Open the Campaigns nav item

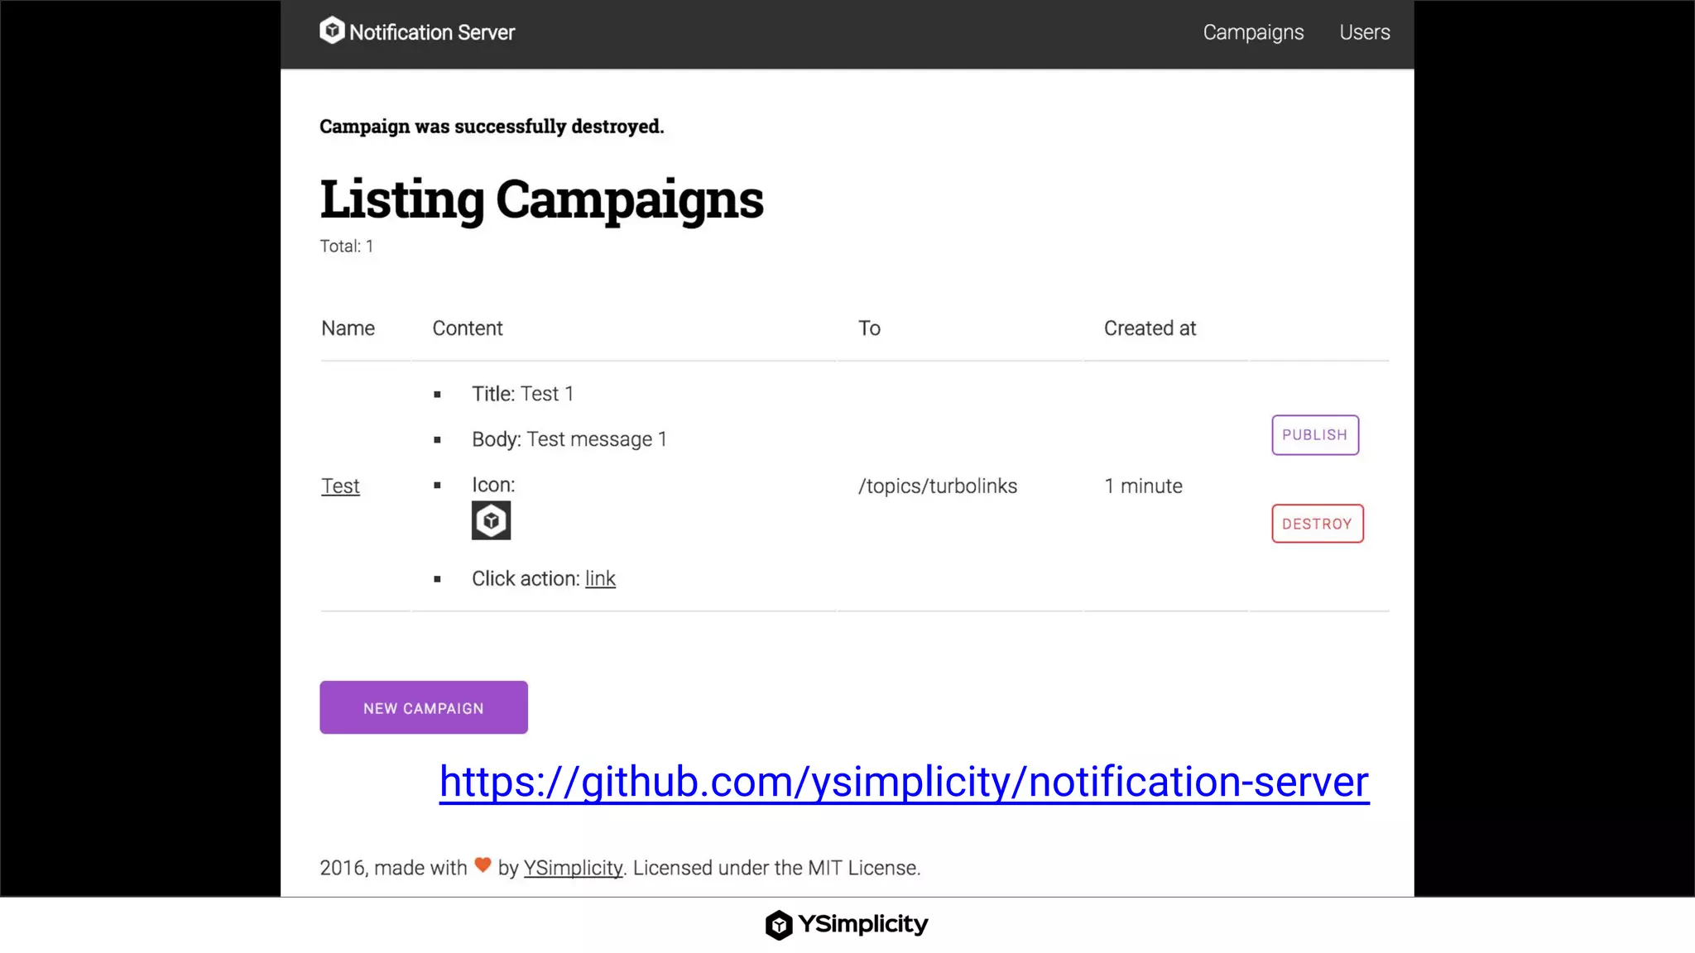point(1253,32)
